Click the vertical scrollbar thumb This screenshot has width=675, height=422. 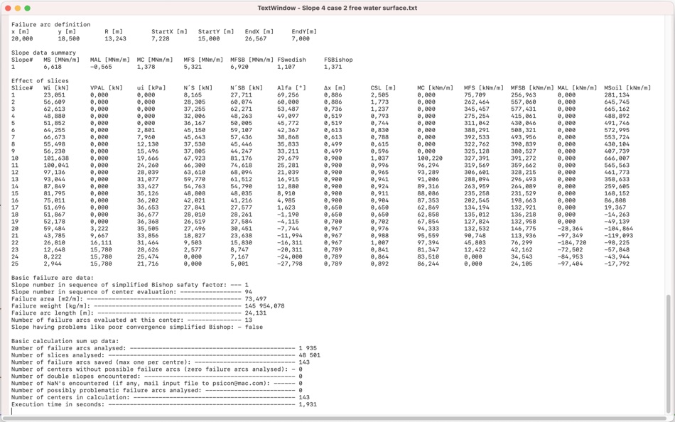668,353
